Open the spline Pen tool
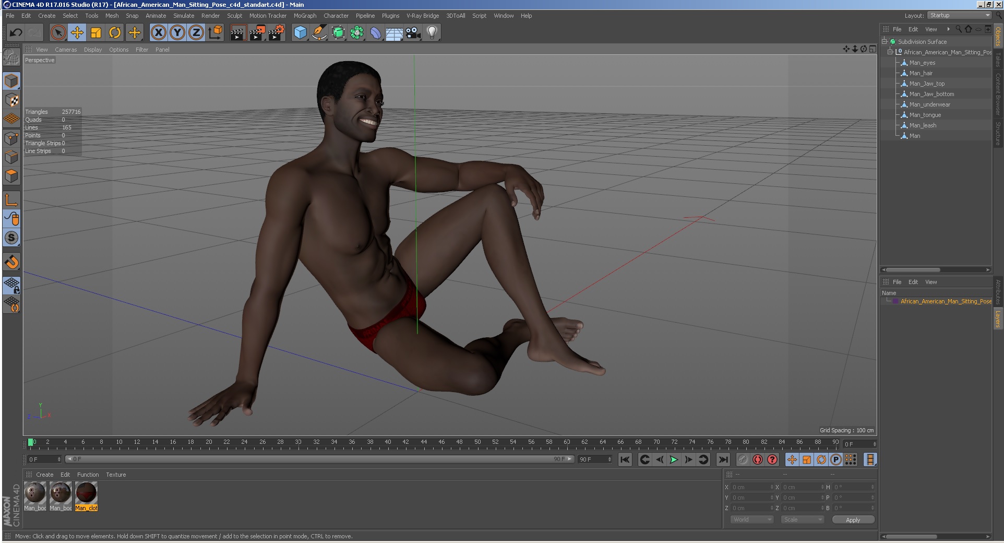The width and height of the screenshot is (1004, 543). [x=319, y=33]
